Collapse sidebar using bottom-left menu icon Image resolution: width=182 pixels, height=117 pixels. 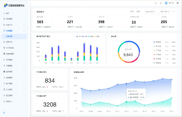(x=4, y=113)
